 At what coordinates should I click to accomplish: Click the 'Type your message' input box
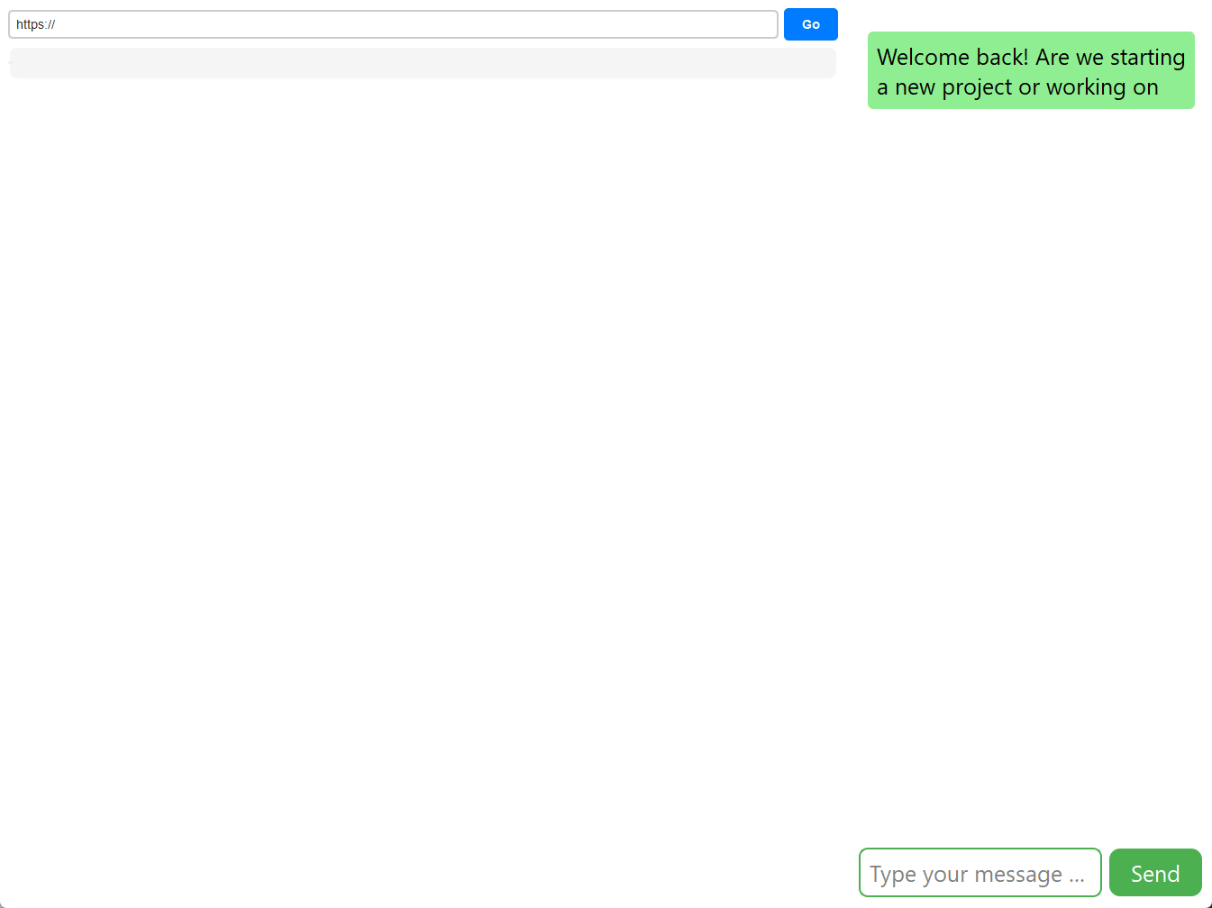coord(980,873)
